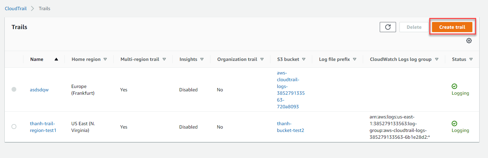Go to CloudTrail breadcrumb link

click(x=16, y=8)
